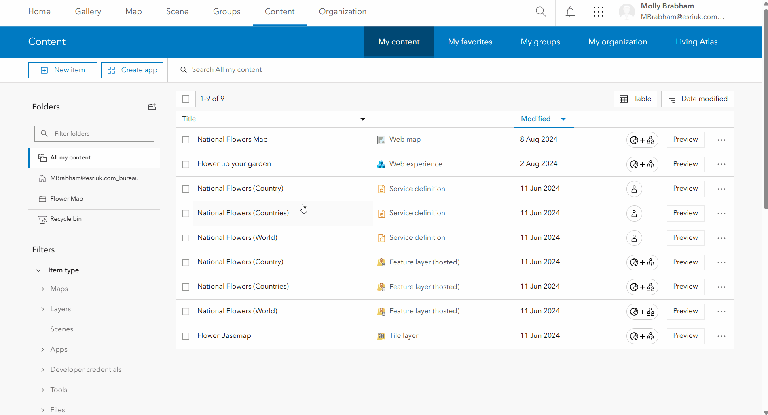The image size is (768, 415).
Task: Expand the Developer credentials filter
Action: coord(43,370)
